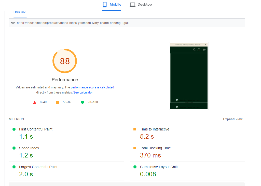Click the mobile page screenshot thumbnail
Screen dimensions: 261x186
pyautogui.click(x=189, y=76)
